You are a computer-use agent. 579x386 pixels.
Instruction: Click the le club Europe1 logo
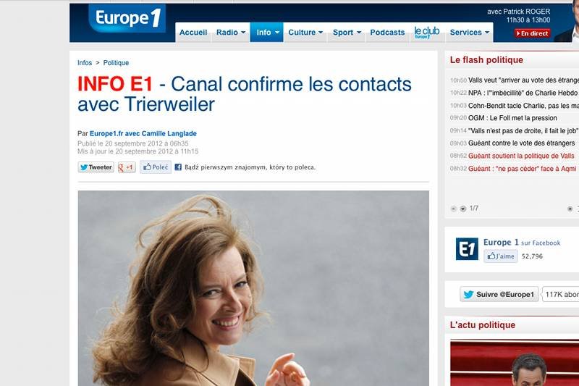point(427,32)
